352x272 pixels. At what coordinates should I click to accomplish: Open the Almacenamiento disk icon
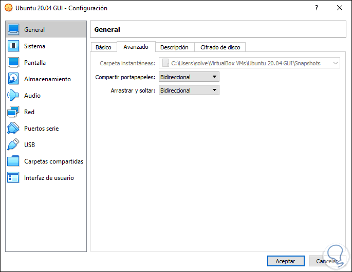click(14, 79)
